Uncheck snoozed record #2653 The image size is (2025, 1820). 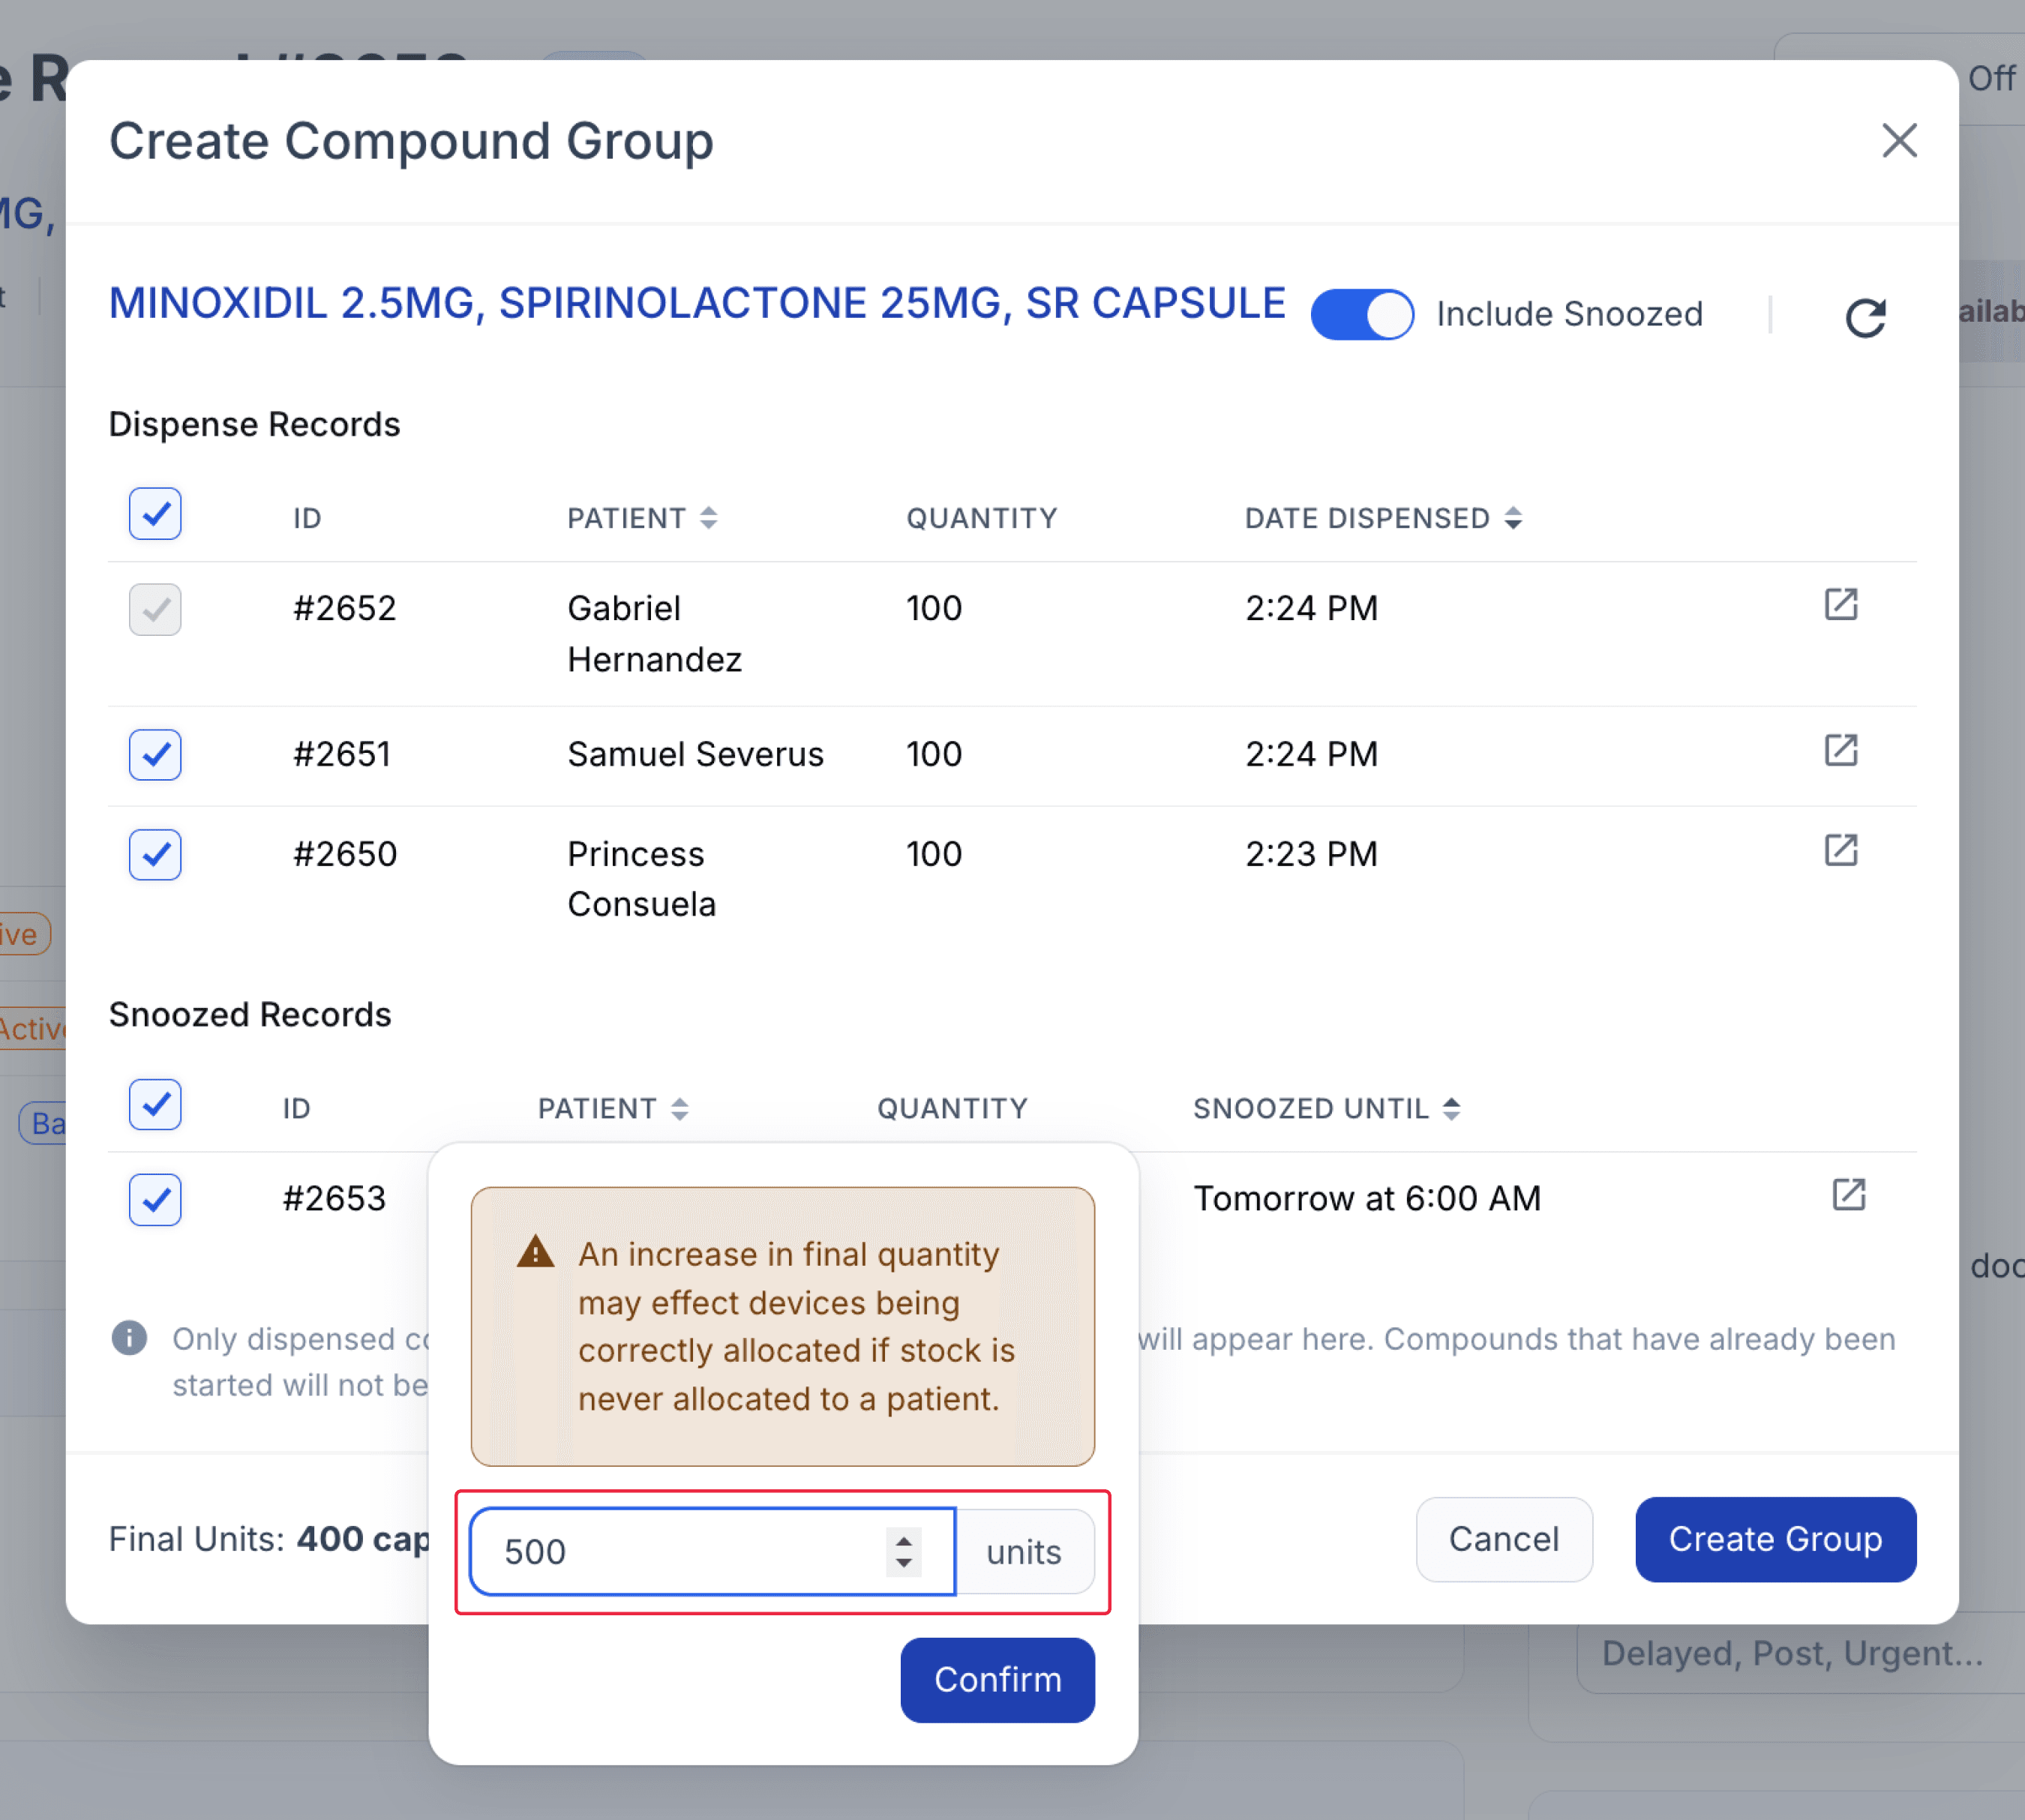pos(155,1199)
